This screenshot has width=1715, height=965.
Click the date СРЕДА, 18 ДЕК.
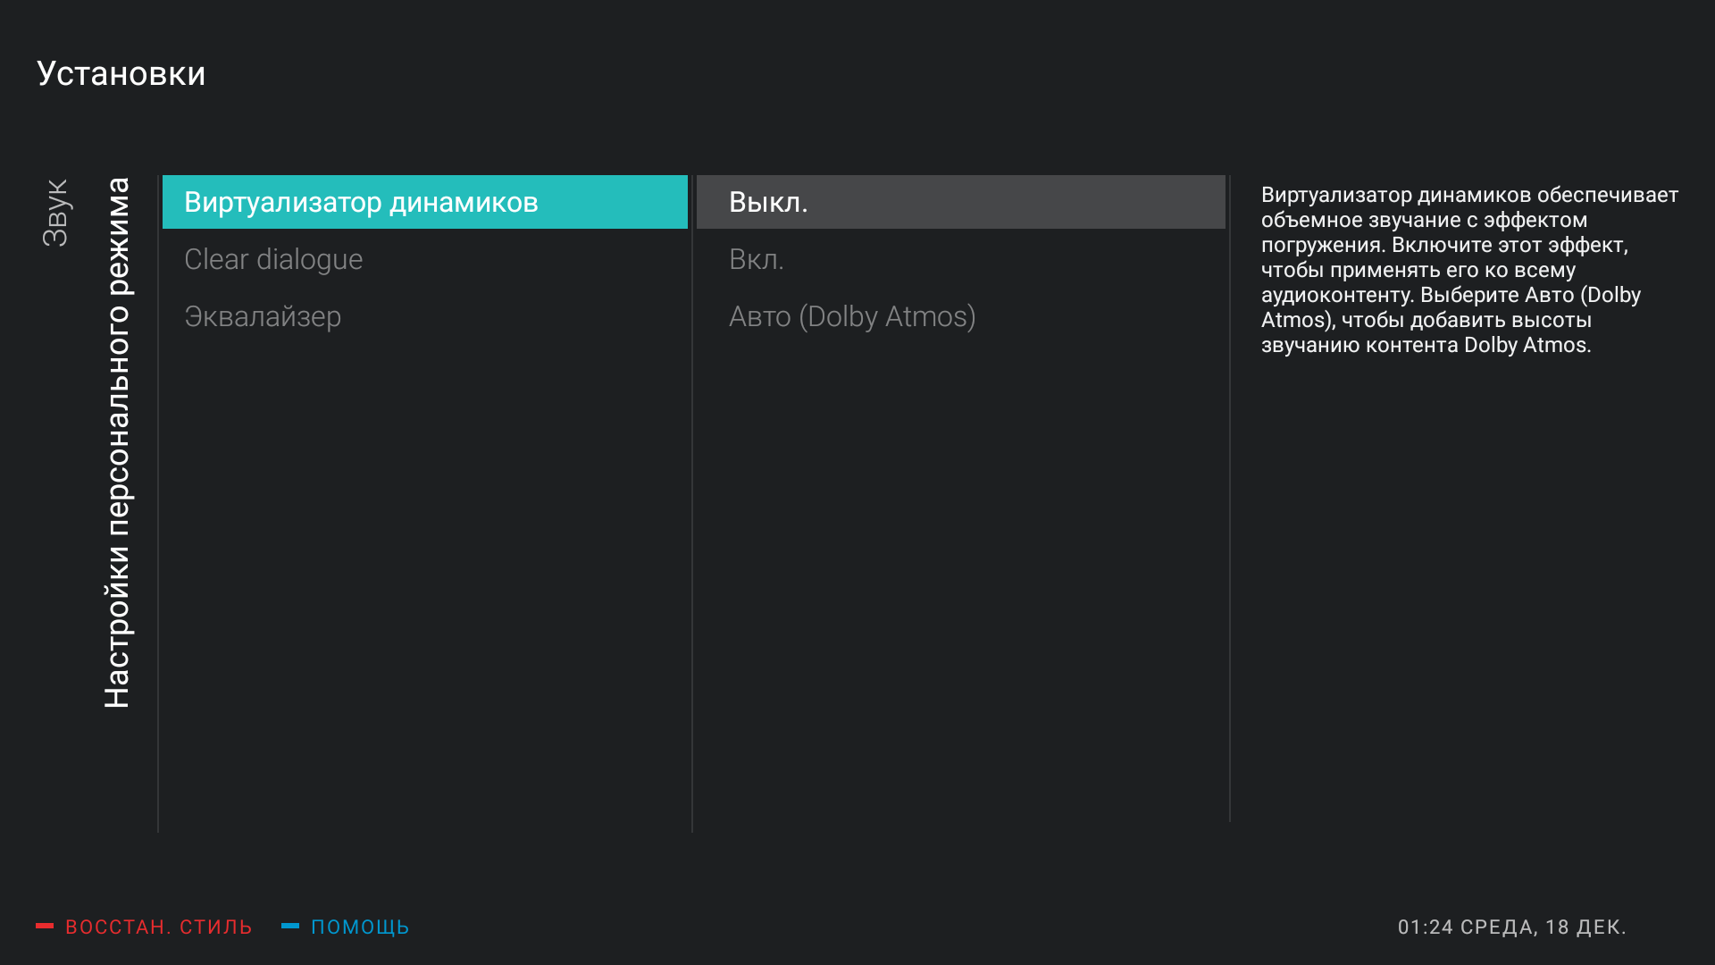pos(1543,927)
